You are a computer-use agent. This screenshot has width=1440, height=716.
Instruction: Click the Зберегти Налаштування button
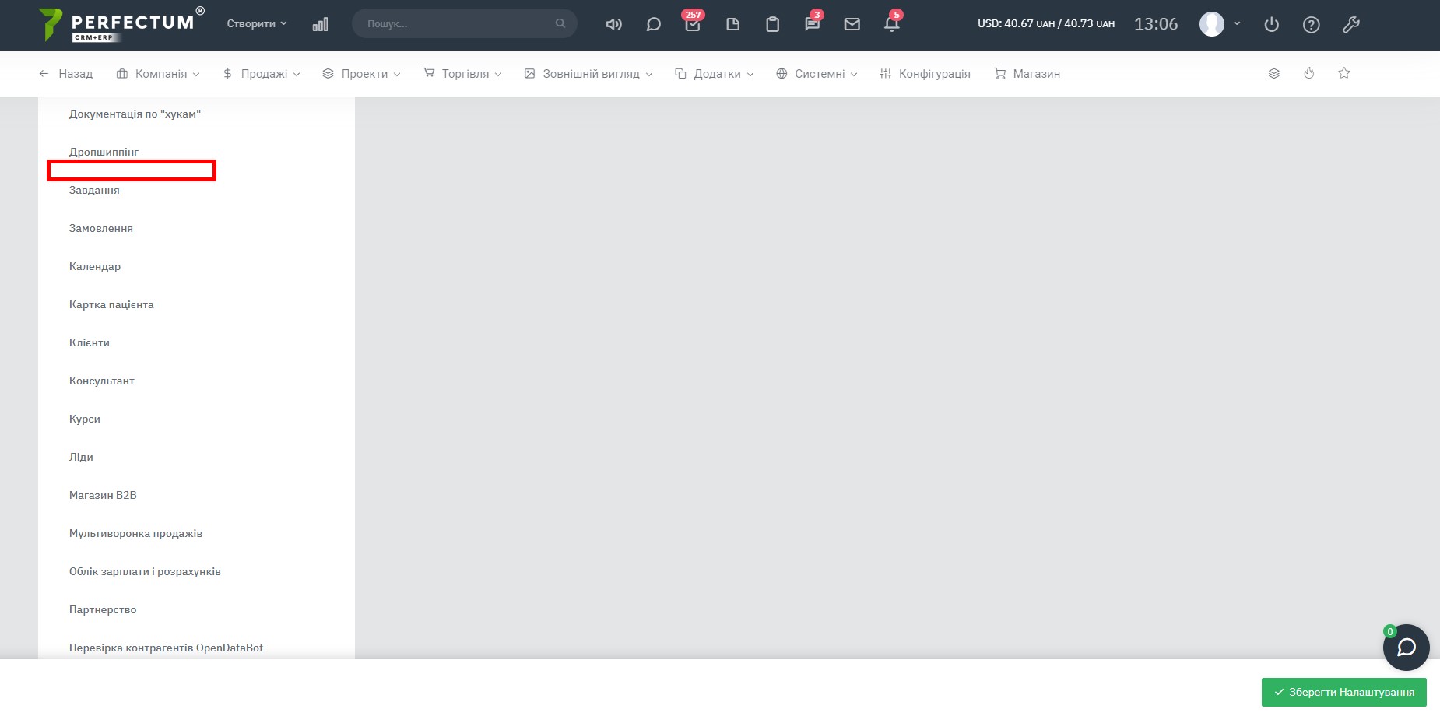[x=1343, y=692]
